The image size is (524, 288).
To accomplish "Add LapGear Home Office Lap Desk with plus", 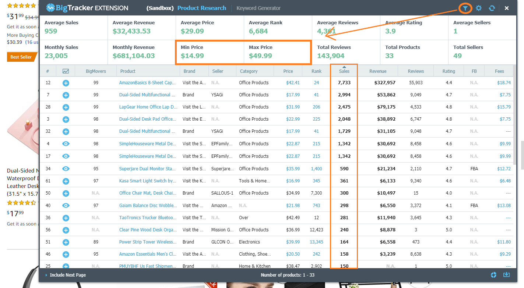I will (66, 107).
